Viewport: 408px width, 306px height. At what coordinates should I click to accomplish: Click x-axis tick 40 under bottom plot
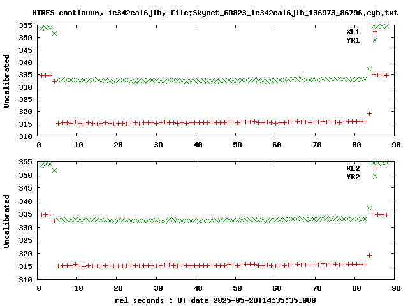tap(198, 288)
